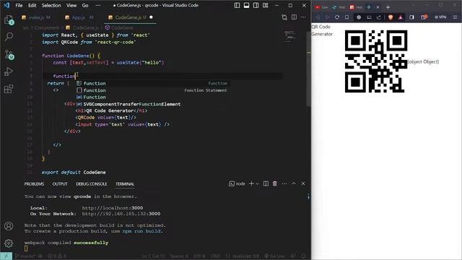Switch to the DEBUG CONSOLE panel tab
The image size is (462, 260).
coord(92,183)
